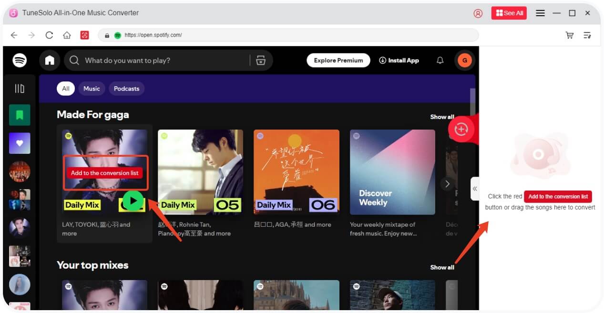Click Add to the conversion list on card

pyautogui.click(x=105, y=173)
